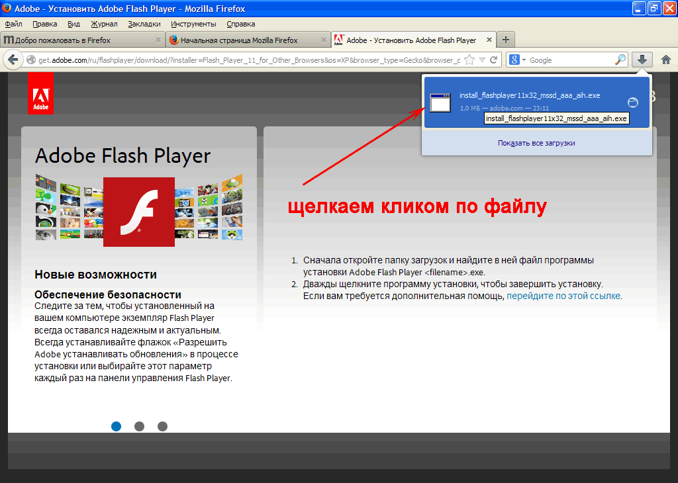Select the third carousel dot

(x=163, y=426)
